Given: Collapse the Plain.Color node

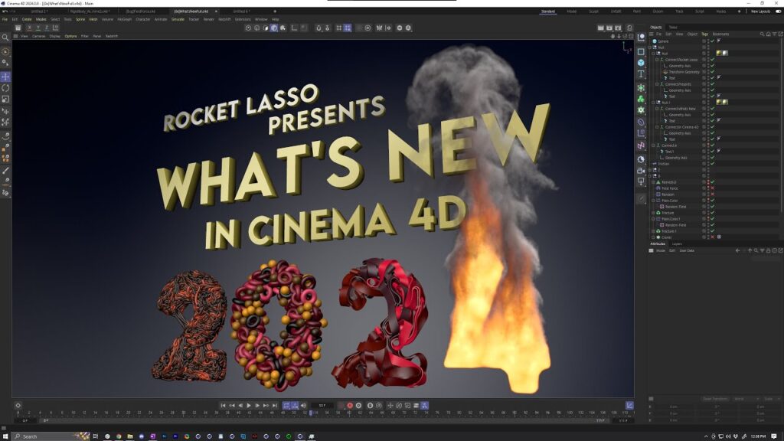Looking at the screenshot, I should click(x=653, y=201).
